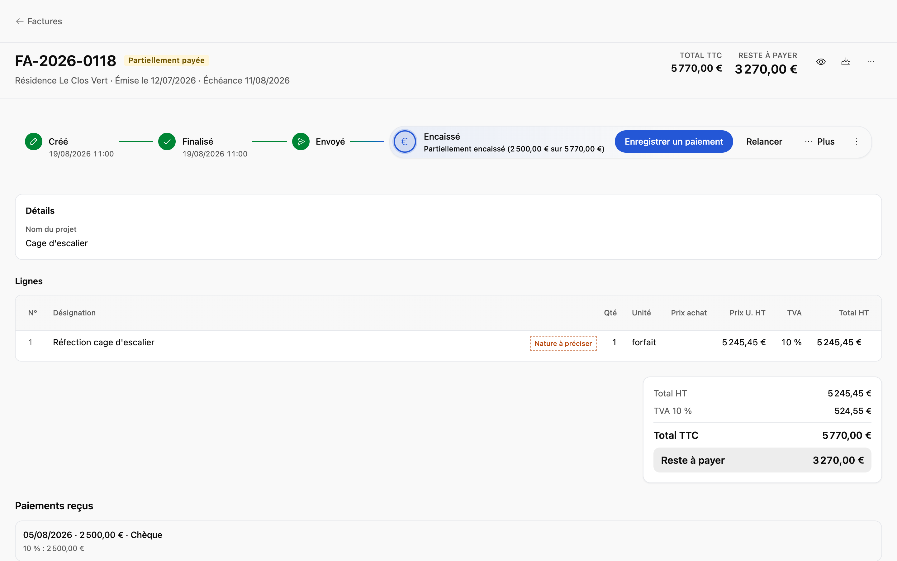Click the Partiellement payée status badge
897x561 pixels.
166,60
